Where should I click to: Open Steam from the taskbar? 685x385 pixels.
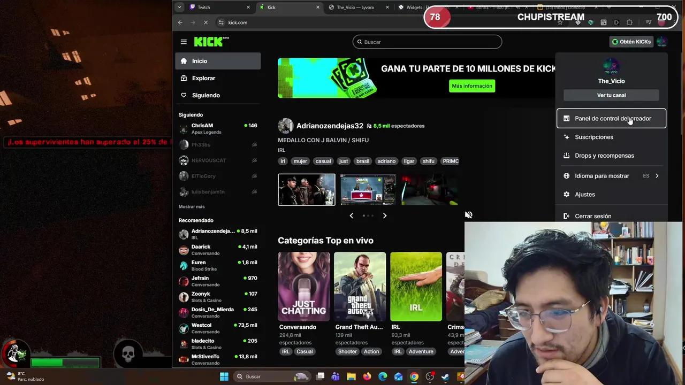pos(445,376)
